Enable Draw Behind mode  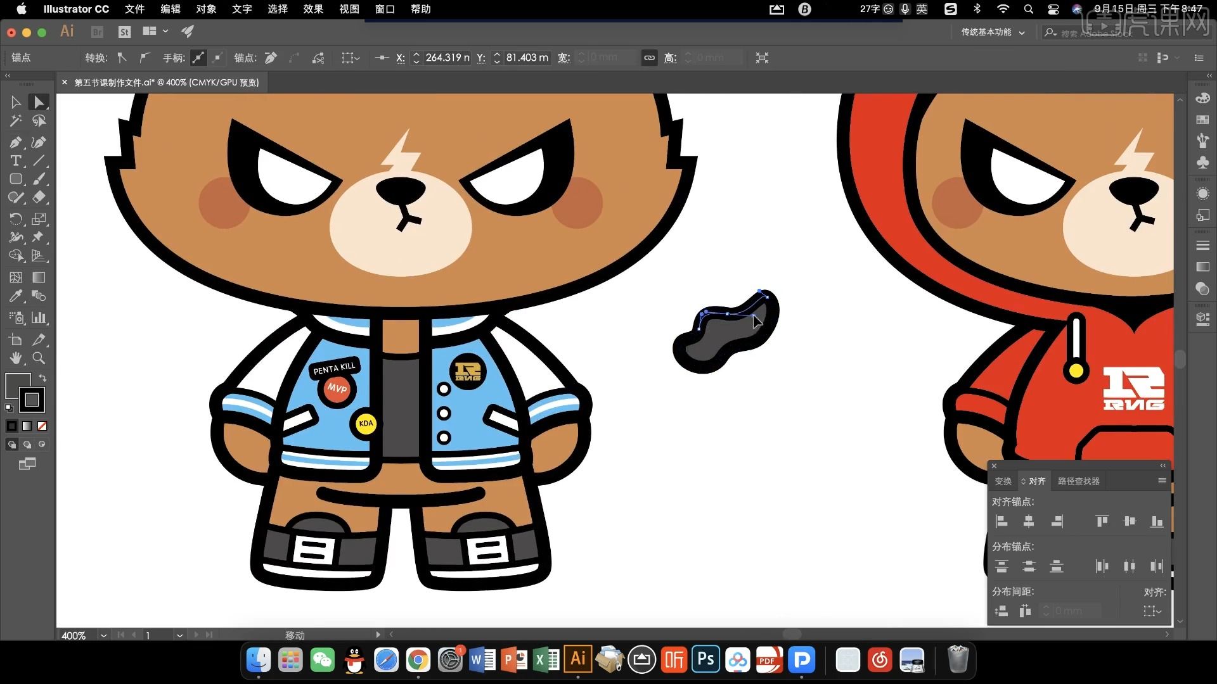pos(27,445)
